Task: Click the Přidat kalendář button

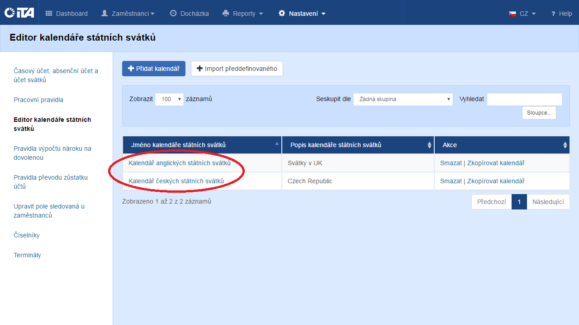Action: point(153,69)
